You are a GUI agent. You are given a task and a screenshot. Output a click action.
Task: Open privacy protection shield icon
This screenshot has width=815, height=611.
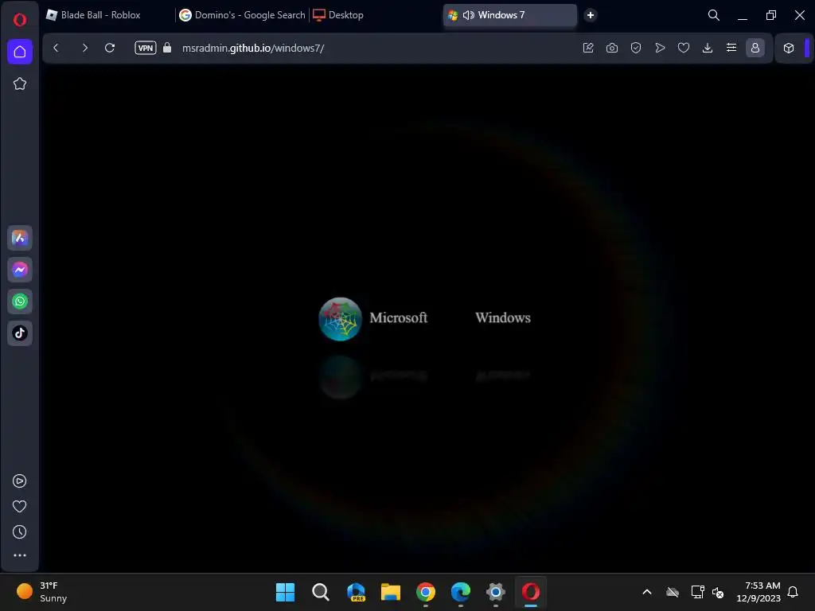[x=636, y=48]
